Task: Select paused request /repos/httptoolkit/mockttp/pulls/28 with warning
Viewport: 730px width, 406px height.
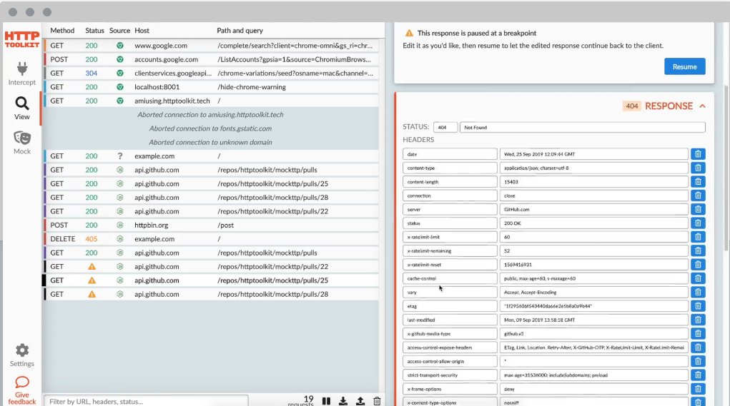Action: (x=212, y=294)
